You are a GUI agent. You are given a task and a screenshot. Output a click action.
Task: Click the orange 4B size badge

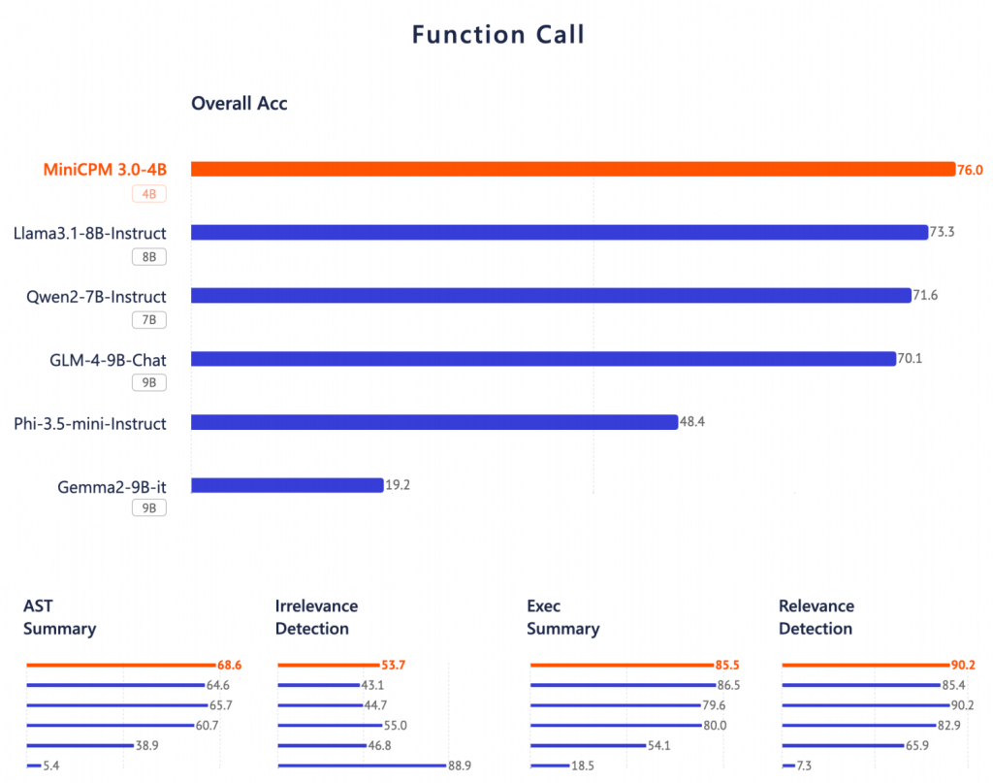coord(149,194)
